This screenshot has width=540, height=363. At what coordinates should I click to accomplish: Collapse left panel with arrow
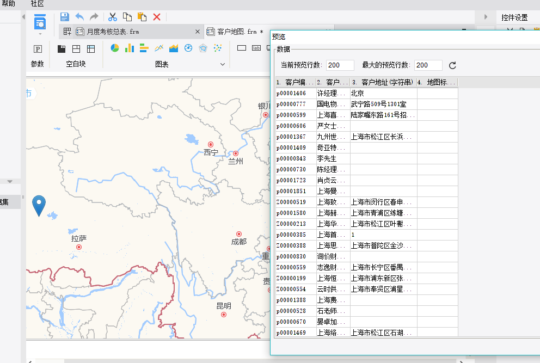click(23, 17)
